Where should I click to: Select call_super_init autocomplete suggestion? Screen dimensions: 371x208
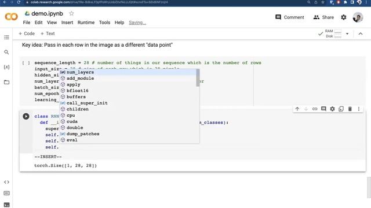click(128, 103)
